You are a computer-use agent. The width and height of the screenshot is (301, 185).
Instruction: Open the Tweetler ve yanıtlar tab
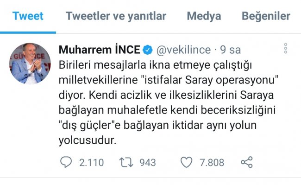pos(116,16)
